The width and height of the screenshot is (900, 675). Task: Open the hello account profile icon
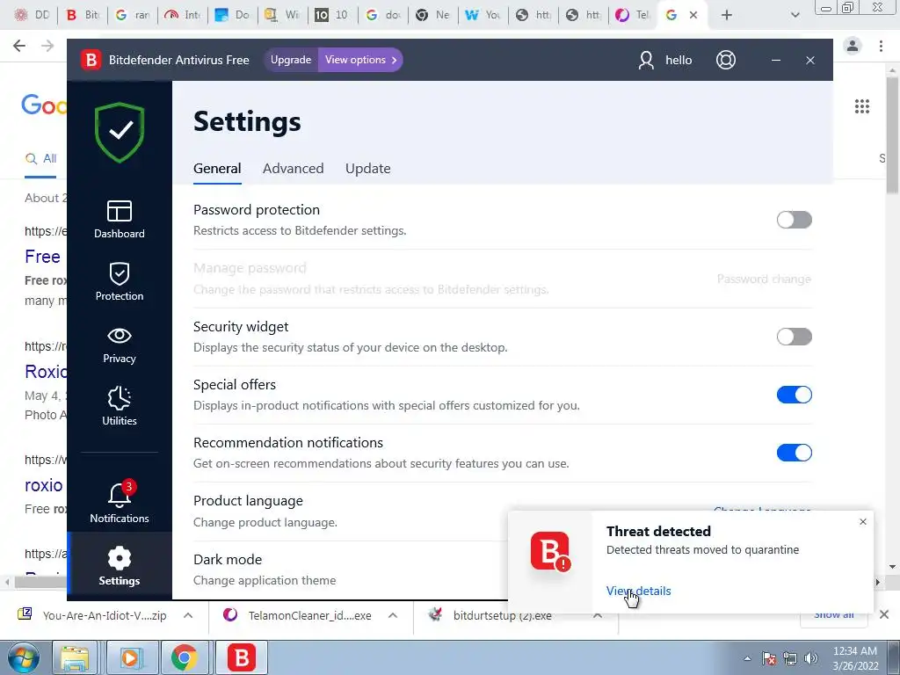pos(646,60)
